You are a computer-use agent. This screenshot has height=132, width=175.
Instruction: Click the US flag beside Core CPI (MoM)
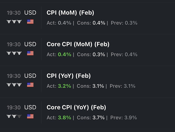30,53
